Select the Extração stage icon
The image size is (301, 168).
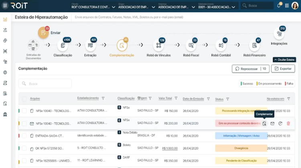coord(90,45)
